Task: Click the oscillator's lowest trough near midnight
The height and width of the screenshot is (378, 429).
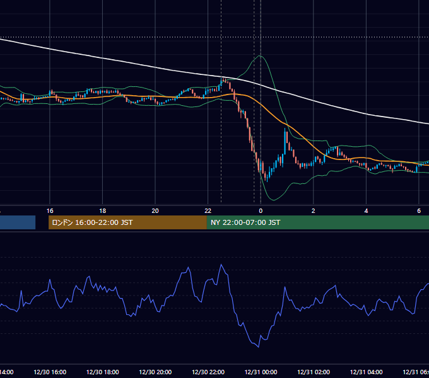Action: (x=258, y=347)
